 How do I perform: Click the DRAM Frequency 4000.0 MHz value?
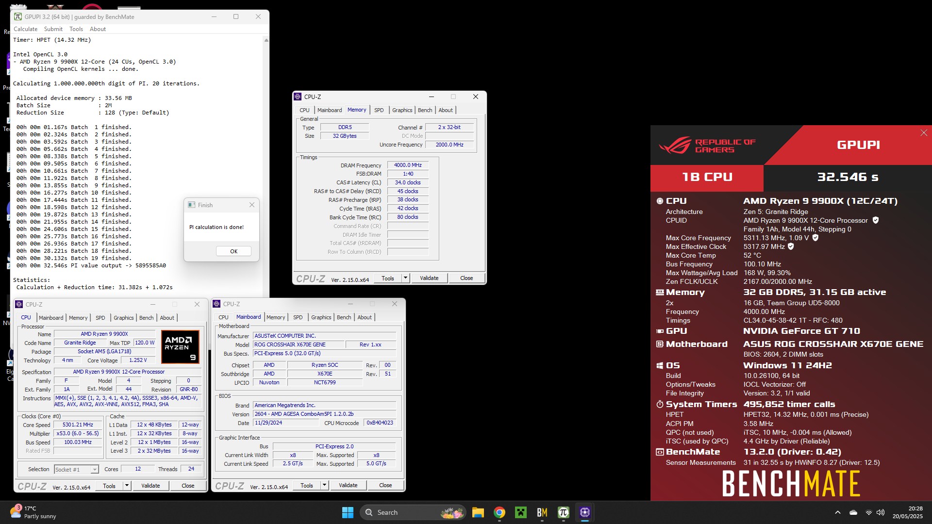coord(408,165)
